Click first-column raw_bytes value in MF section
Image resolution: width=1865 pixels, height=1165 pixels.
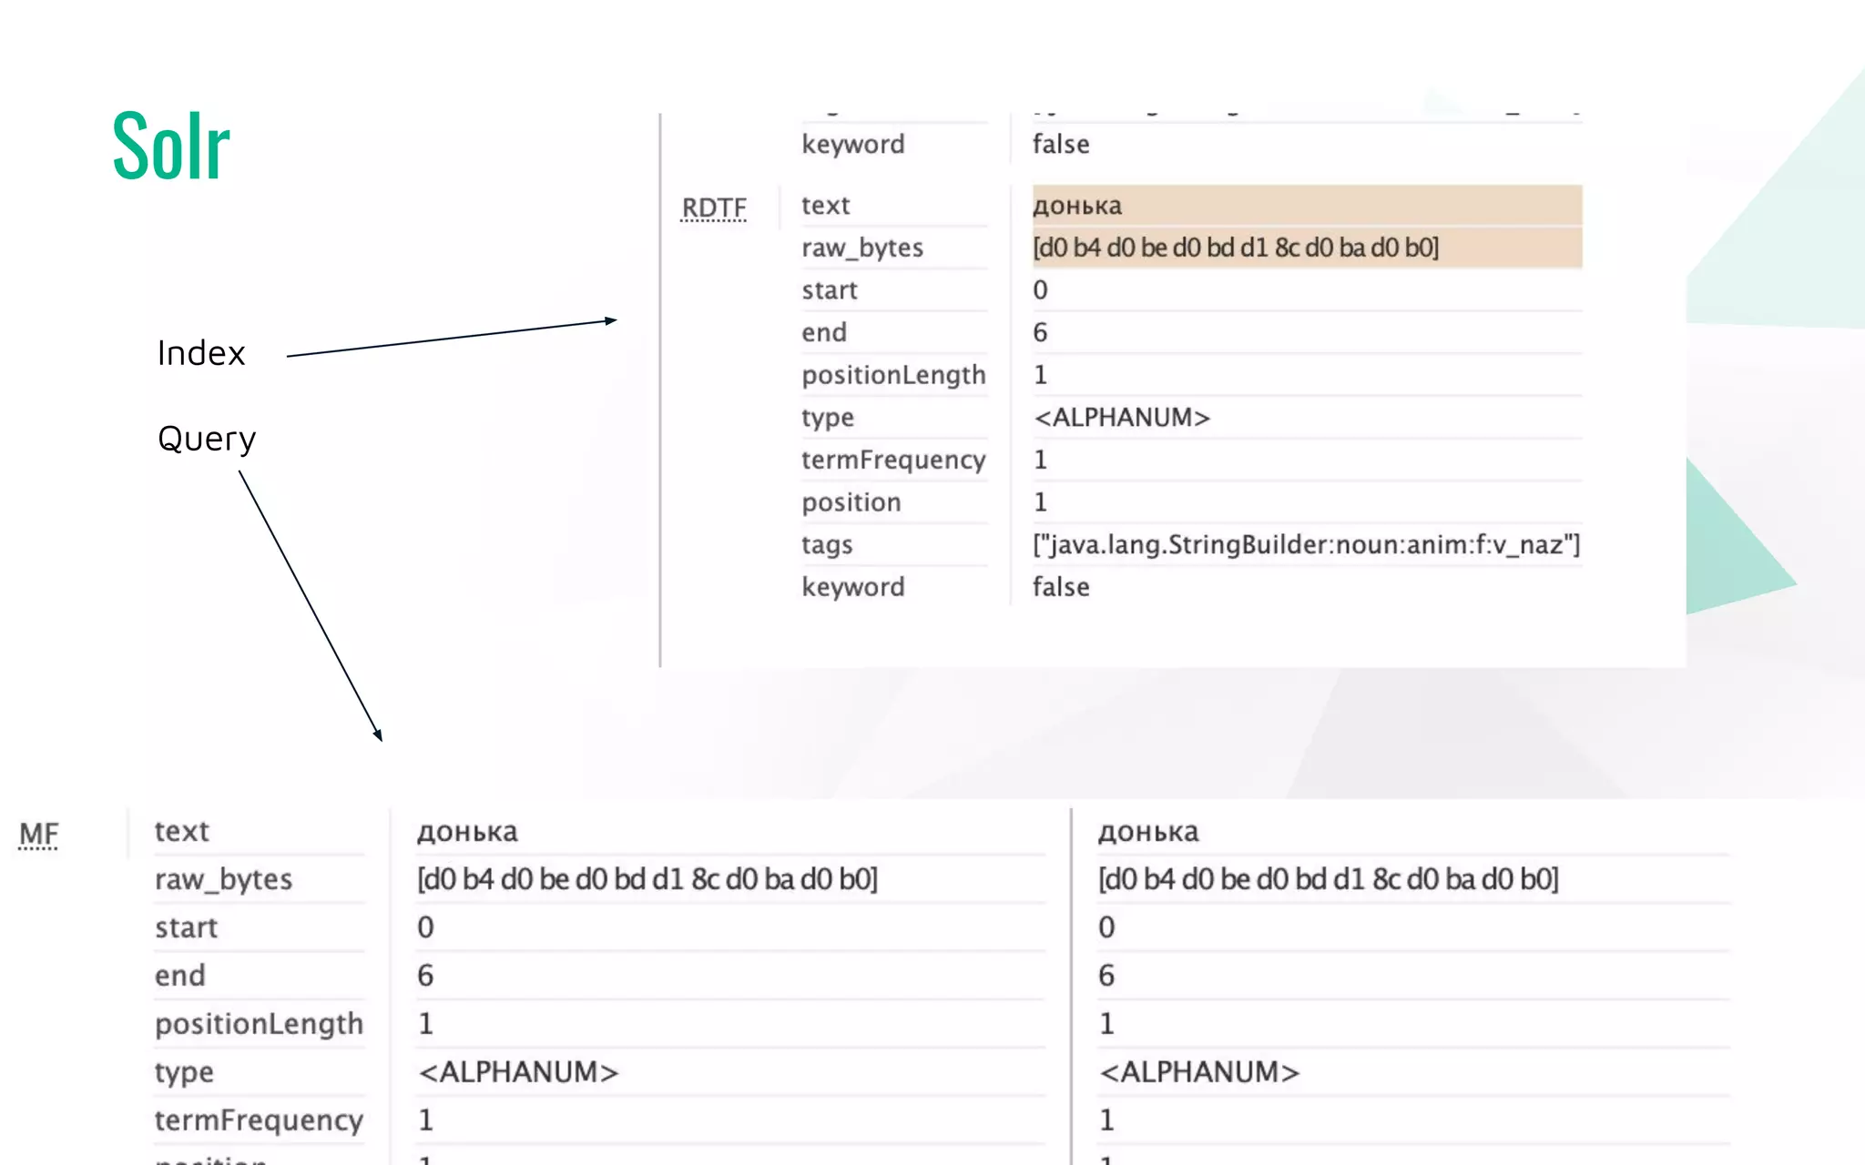click(x=647, y=879)
